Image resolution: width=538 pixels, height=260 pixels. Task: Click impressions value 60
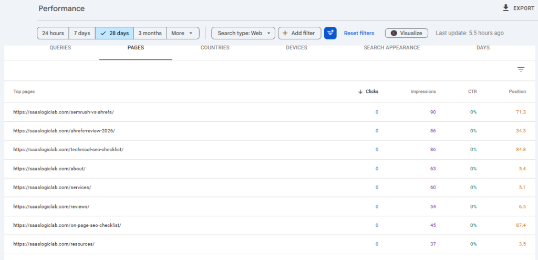click(433, 188)
